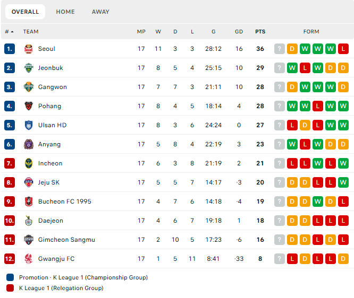Click Pohang's first green W form badge
The image size is (354, 298).
[x=292, y=106]
